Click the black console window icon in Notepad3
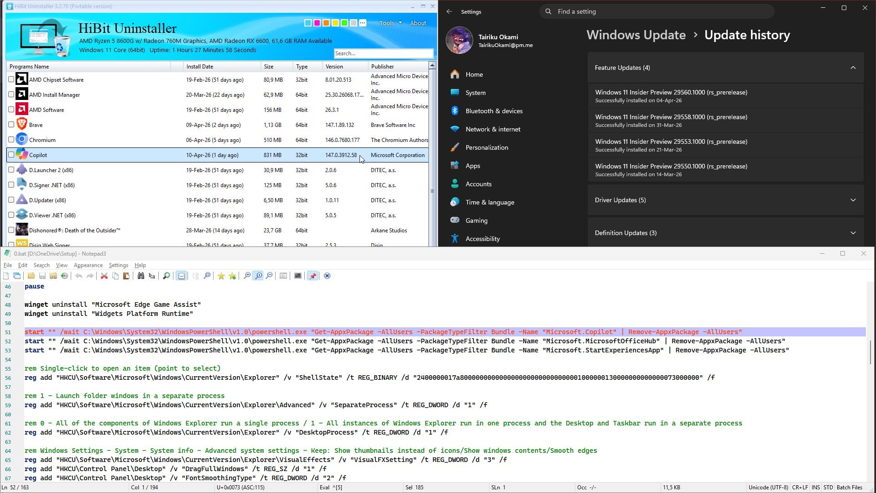876x493 pixels. [x=298, y=276]
